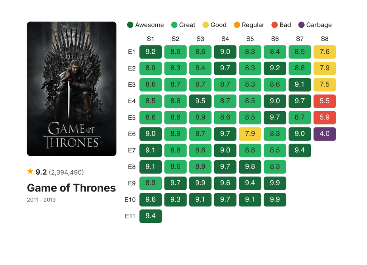
Task: Open season 5 episode 8 rated 9.8
Action: point(250,167)
